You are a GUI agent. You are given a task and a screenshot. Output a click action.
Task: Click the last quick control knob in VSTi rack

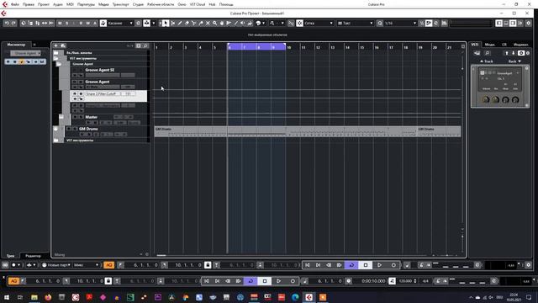click(515, 100)
